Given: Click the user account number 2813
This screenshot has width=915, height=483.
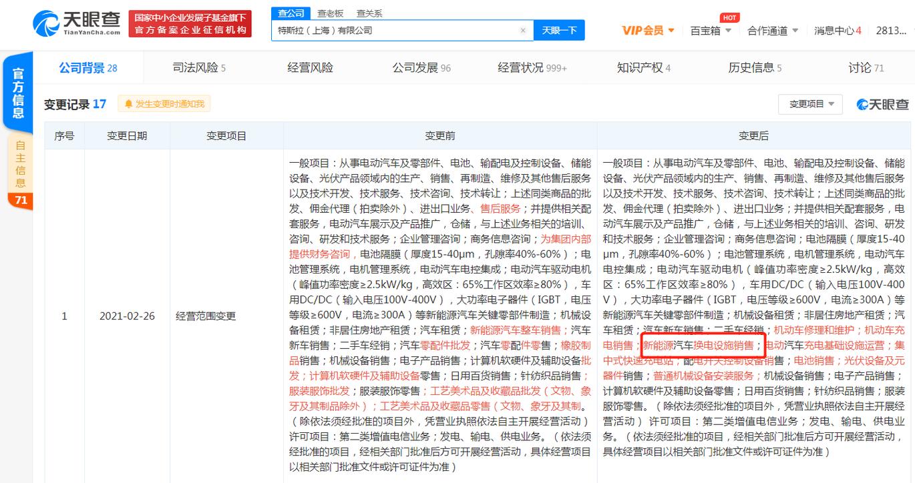Looking at the screenshot, I should coord(890,30).
